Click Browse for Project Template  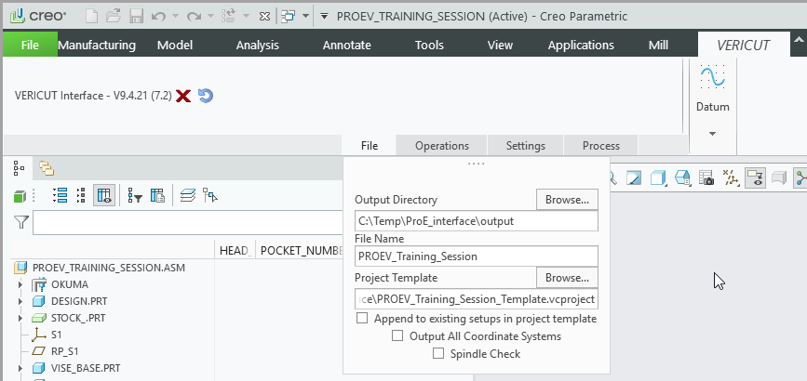[567, 278]
